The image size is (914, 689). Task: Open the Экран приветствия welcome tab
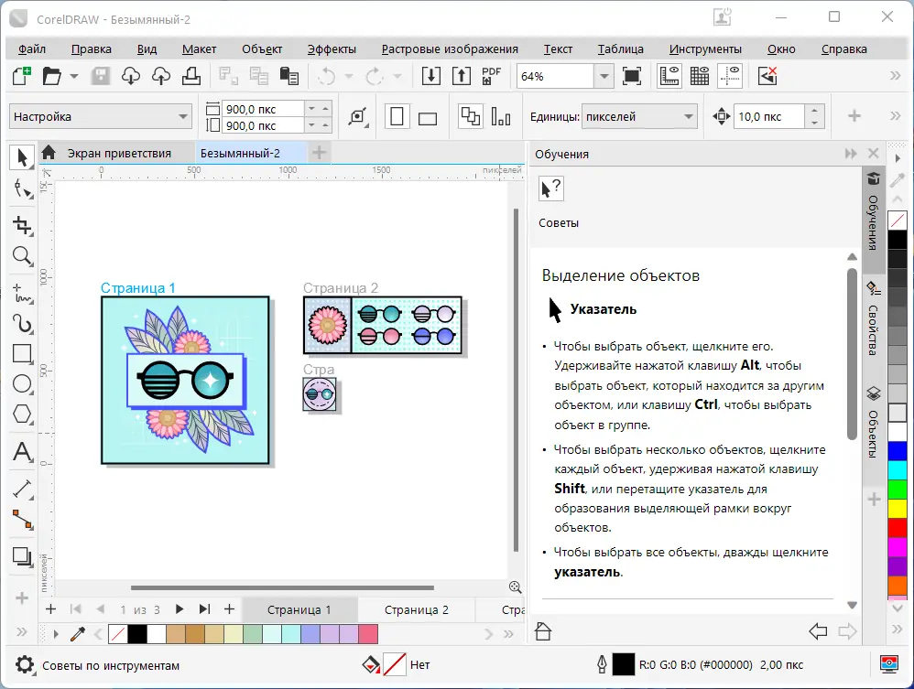click(119, 153)
